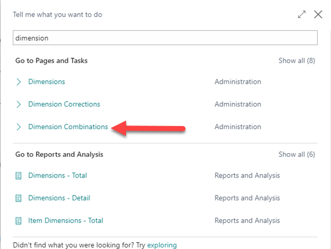Show all 8 Pages and Tasks results
The height and width of the screenshot is (249, 331).
point(297,60)
